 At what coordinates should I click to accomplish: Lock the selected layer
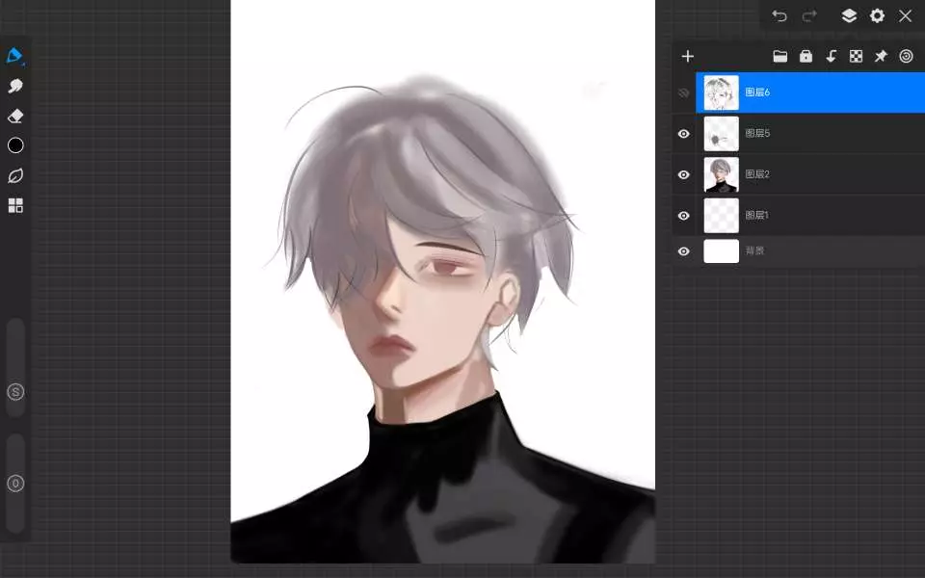pyautogui.click(x=806, y=56)
